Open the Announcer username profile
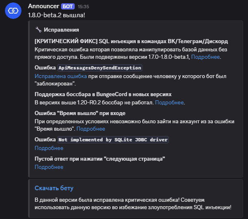 pyautogui.click(x=43, y=7)
